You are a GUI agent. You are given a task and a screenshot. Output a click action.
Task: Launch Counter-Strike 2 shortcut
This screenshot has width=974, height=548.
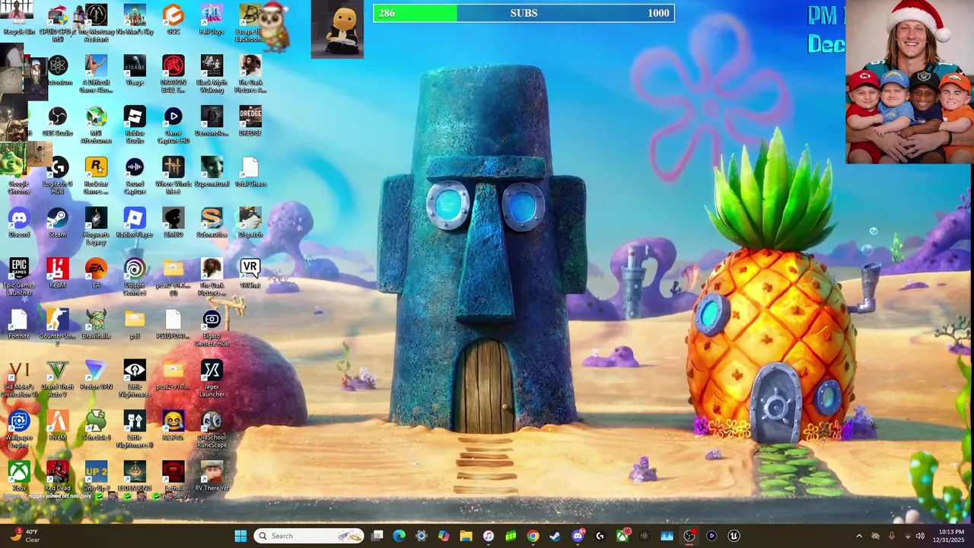coord(57,328)
